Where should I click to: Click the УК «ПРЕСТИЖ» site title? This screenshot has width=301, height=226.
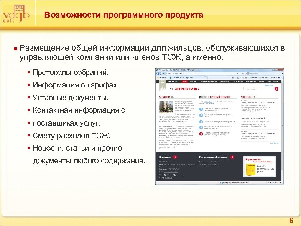[185, 89]
